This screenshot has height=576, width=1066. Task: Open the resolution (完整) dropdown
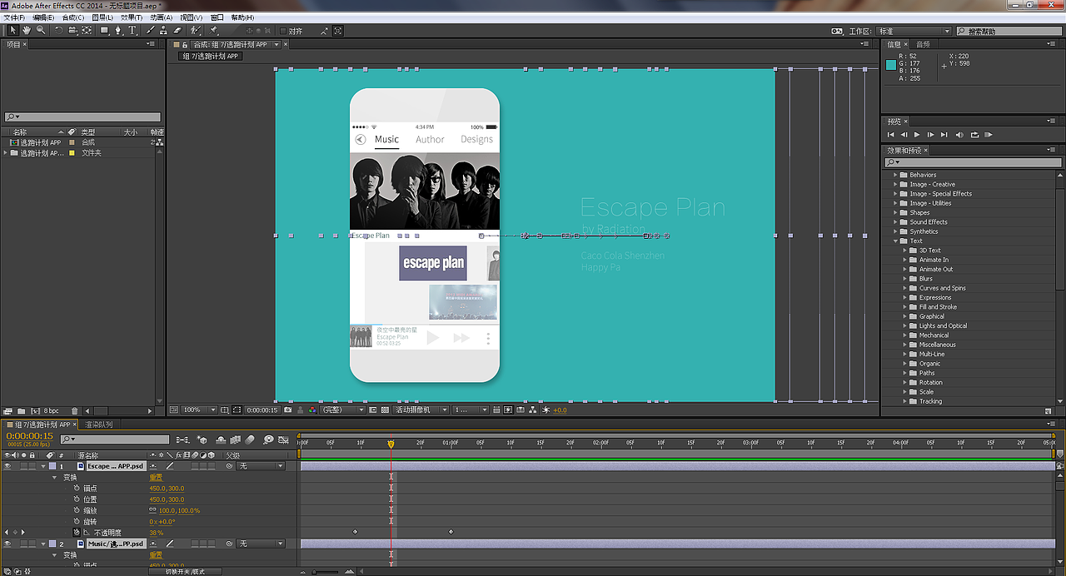[x=343, y=410]
